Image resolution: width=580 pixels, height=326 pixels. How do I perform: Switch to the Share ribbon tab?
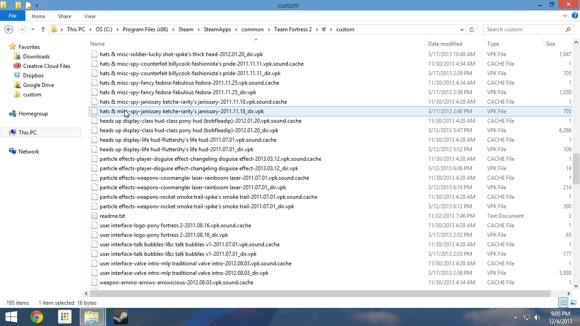[64, 16]
